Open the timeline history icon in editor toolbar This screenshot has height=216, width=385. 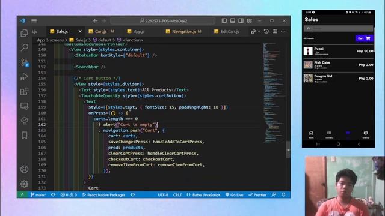(x=266, y=31)
